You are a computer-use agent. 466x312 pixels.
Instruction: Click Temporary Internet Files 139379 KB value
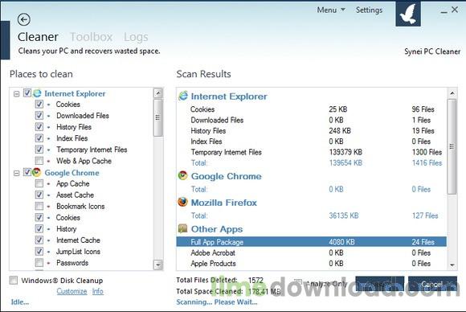[x=345, y=152]
